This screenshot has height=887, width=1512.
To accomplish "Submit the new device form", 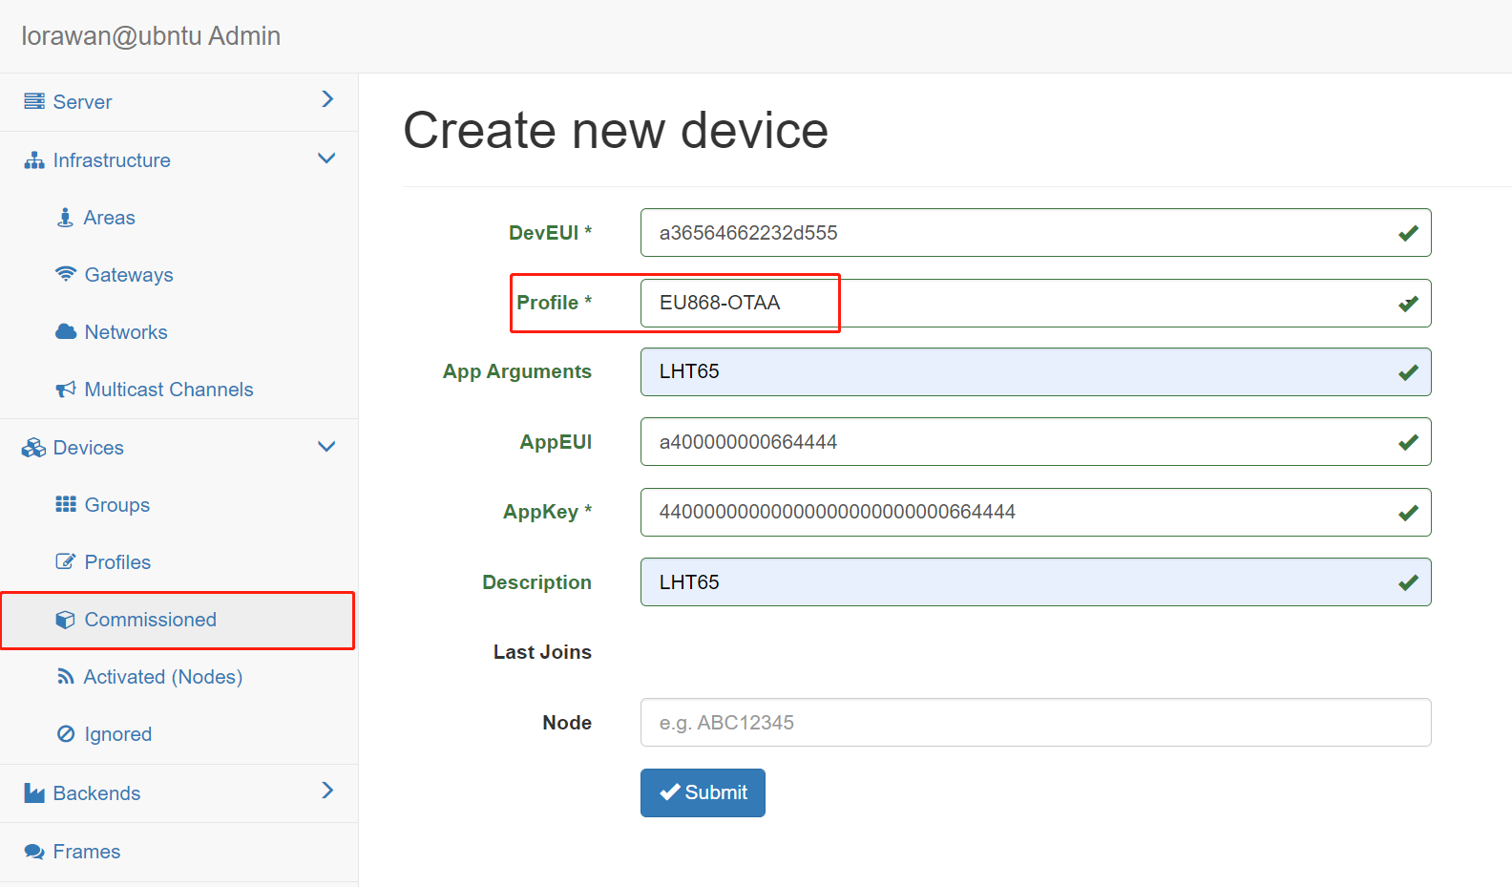I will [x=703, y=792].
